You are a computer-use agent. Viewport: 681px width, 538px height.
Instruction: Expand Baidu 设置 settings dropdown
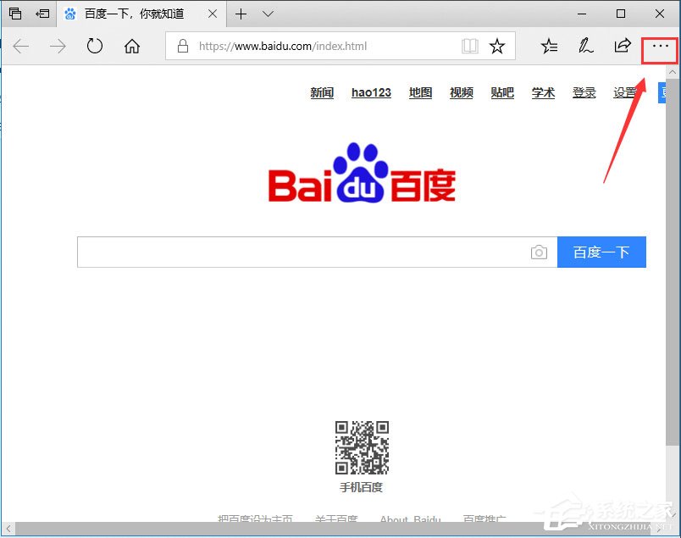[x=627, y=92]
